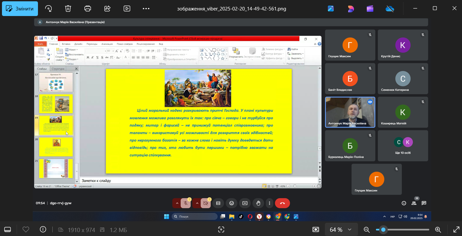Click the Упорядочить arrange button
Viewport: 462px width, 236px height.
point(236,53)
